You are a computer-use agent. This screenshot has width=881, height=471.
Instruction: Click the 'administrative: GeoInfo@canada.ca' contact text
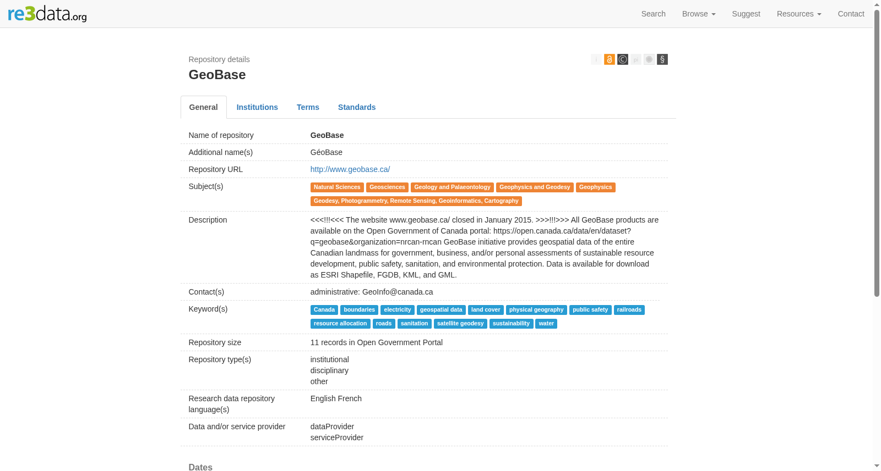pos(372,292)
